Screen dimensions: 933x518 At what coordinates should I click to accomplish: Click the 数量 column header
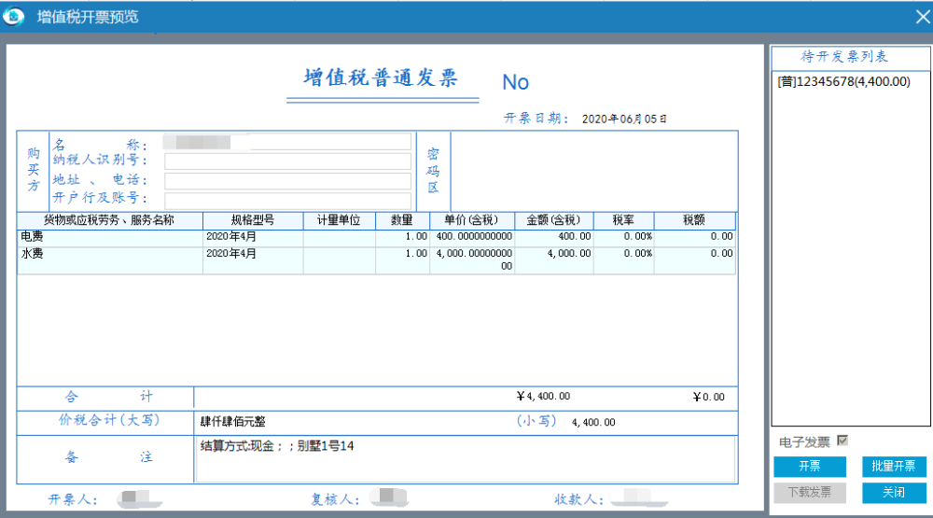pyautogui.click(x=402, y=220)
